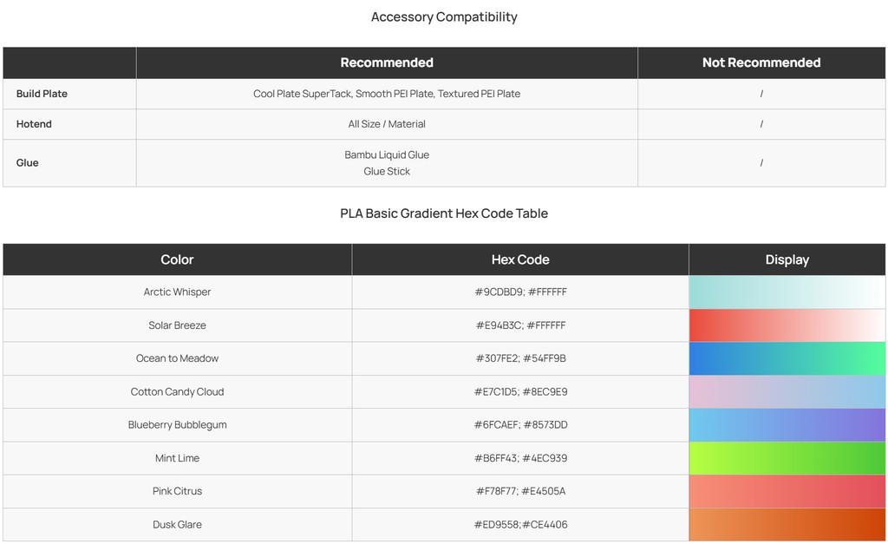Click the Not Recommended column header
The width and height of the screenshot is (888, 544).
[761, 62]
